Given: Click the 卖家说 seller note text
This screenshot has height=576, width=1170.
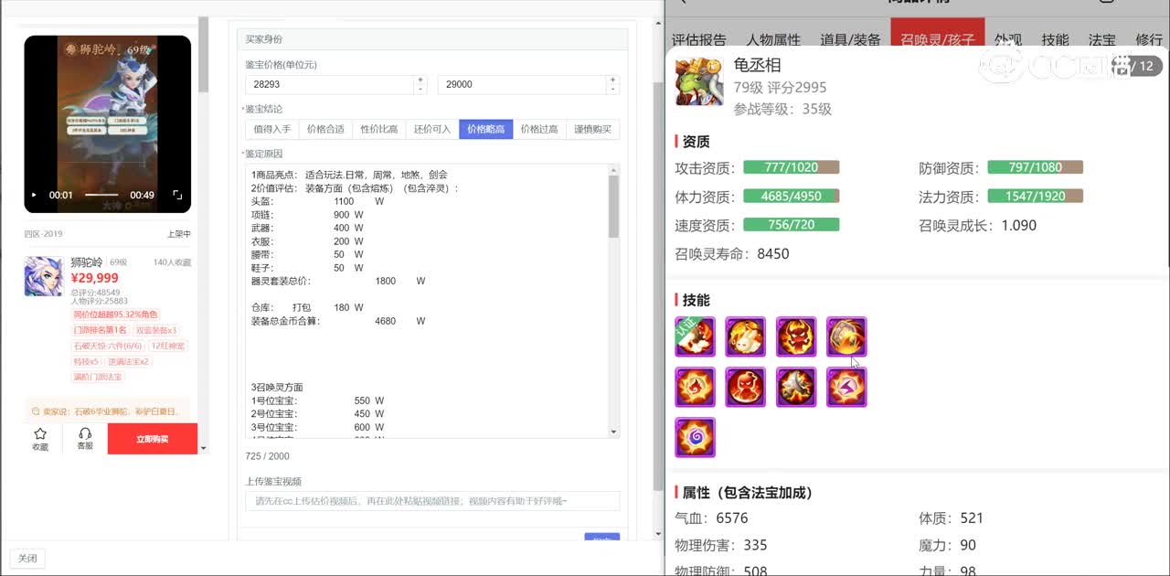Looking at the screenshot, I should click(112, 411).
